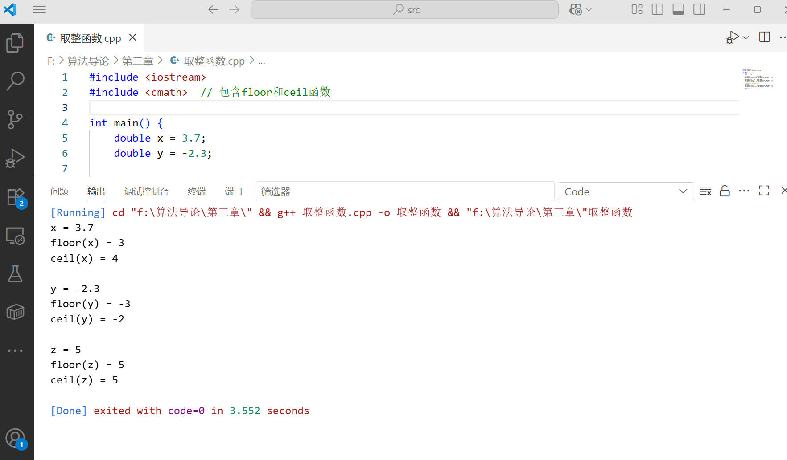Click the 'double x = 3.7;' code line
This screenshot has width=787, height=460.
point(160,138)
